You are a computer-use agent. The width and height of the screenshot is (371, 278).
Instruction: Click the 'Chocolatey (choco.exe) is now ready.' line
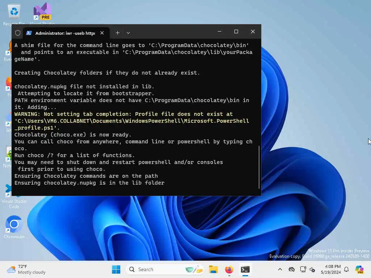[x=73, y=135]
